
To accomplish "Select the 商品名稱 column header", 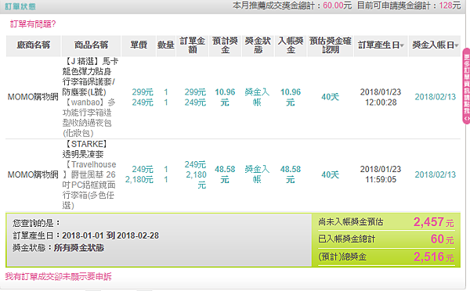I will tap(91, 45).
